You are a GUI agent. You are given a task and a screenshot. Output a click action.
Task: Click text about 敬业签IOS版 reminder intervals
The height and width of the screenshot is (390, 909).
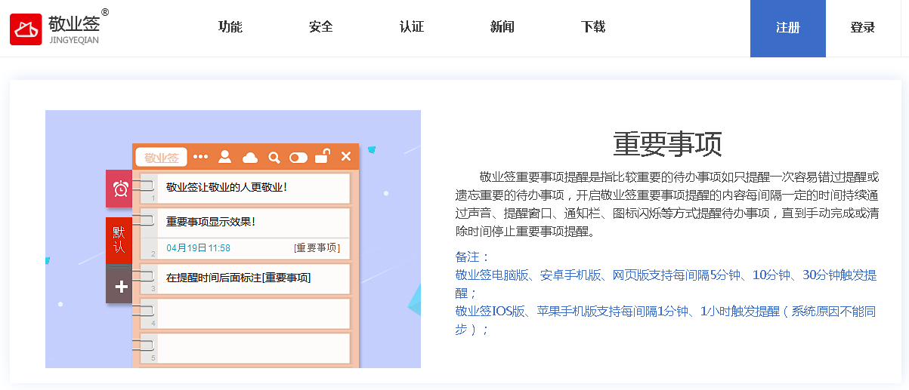[x=666, y=320]
